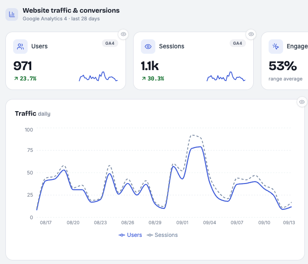Click the 50 y-axis label
Screen dimensions: 308x264
[x=30, y=173]
